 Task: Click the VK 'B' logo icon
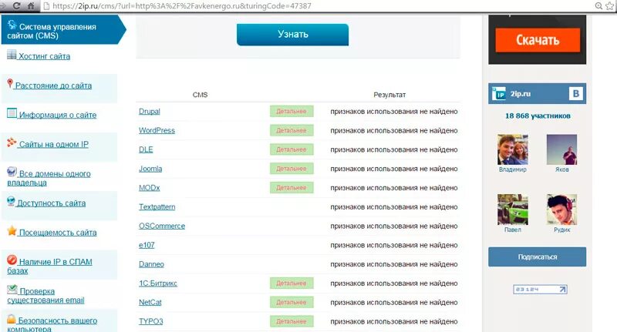click(575, 93)
